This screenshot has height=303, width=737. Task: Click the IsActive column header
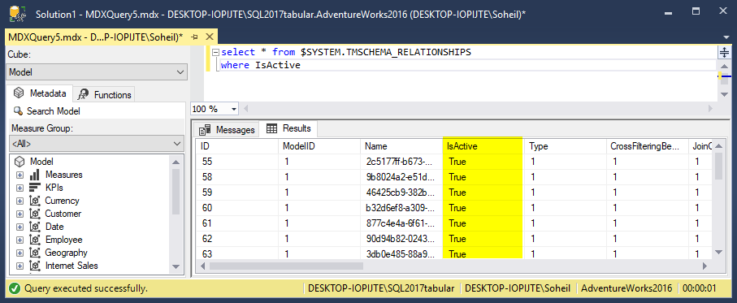pyautogui.click(x=483, y=146)
